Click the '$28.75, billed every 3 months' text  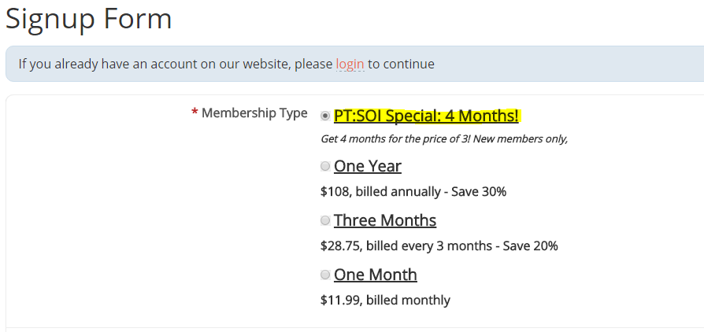(x=405, y=245)
